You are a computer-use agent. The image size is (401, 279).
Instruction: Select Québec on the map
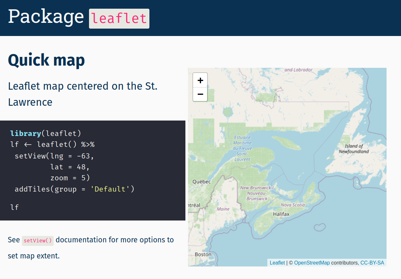click(x=201, y=181)
